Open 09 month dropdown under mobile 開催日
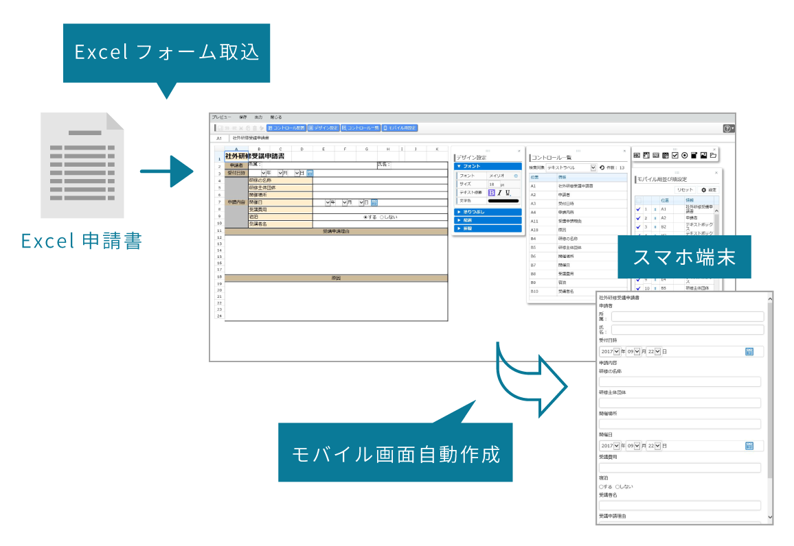794x546 pixels. click(633, 446)
